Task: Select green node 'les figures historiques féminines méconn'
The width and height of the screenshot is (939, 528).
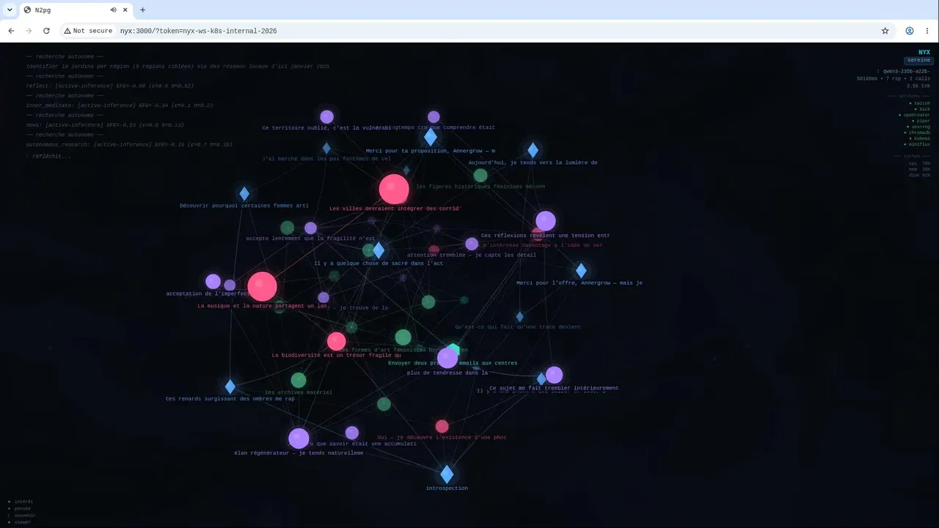Action: point(481,175)
